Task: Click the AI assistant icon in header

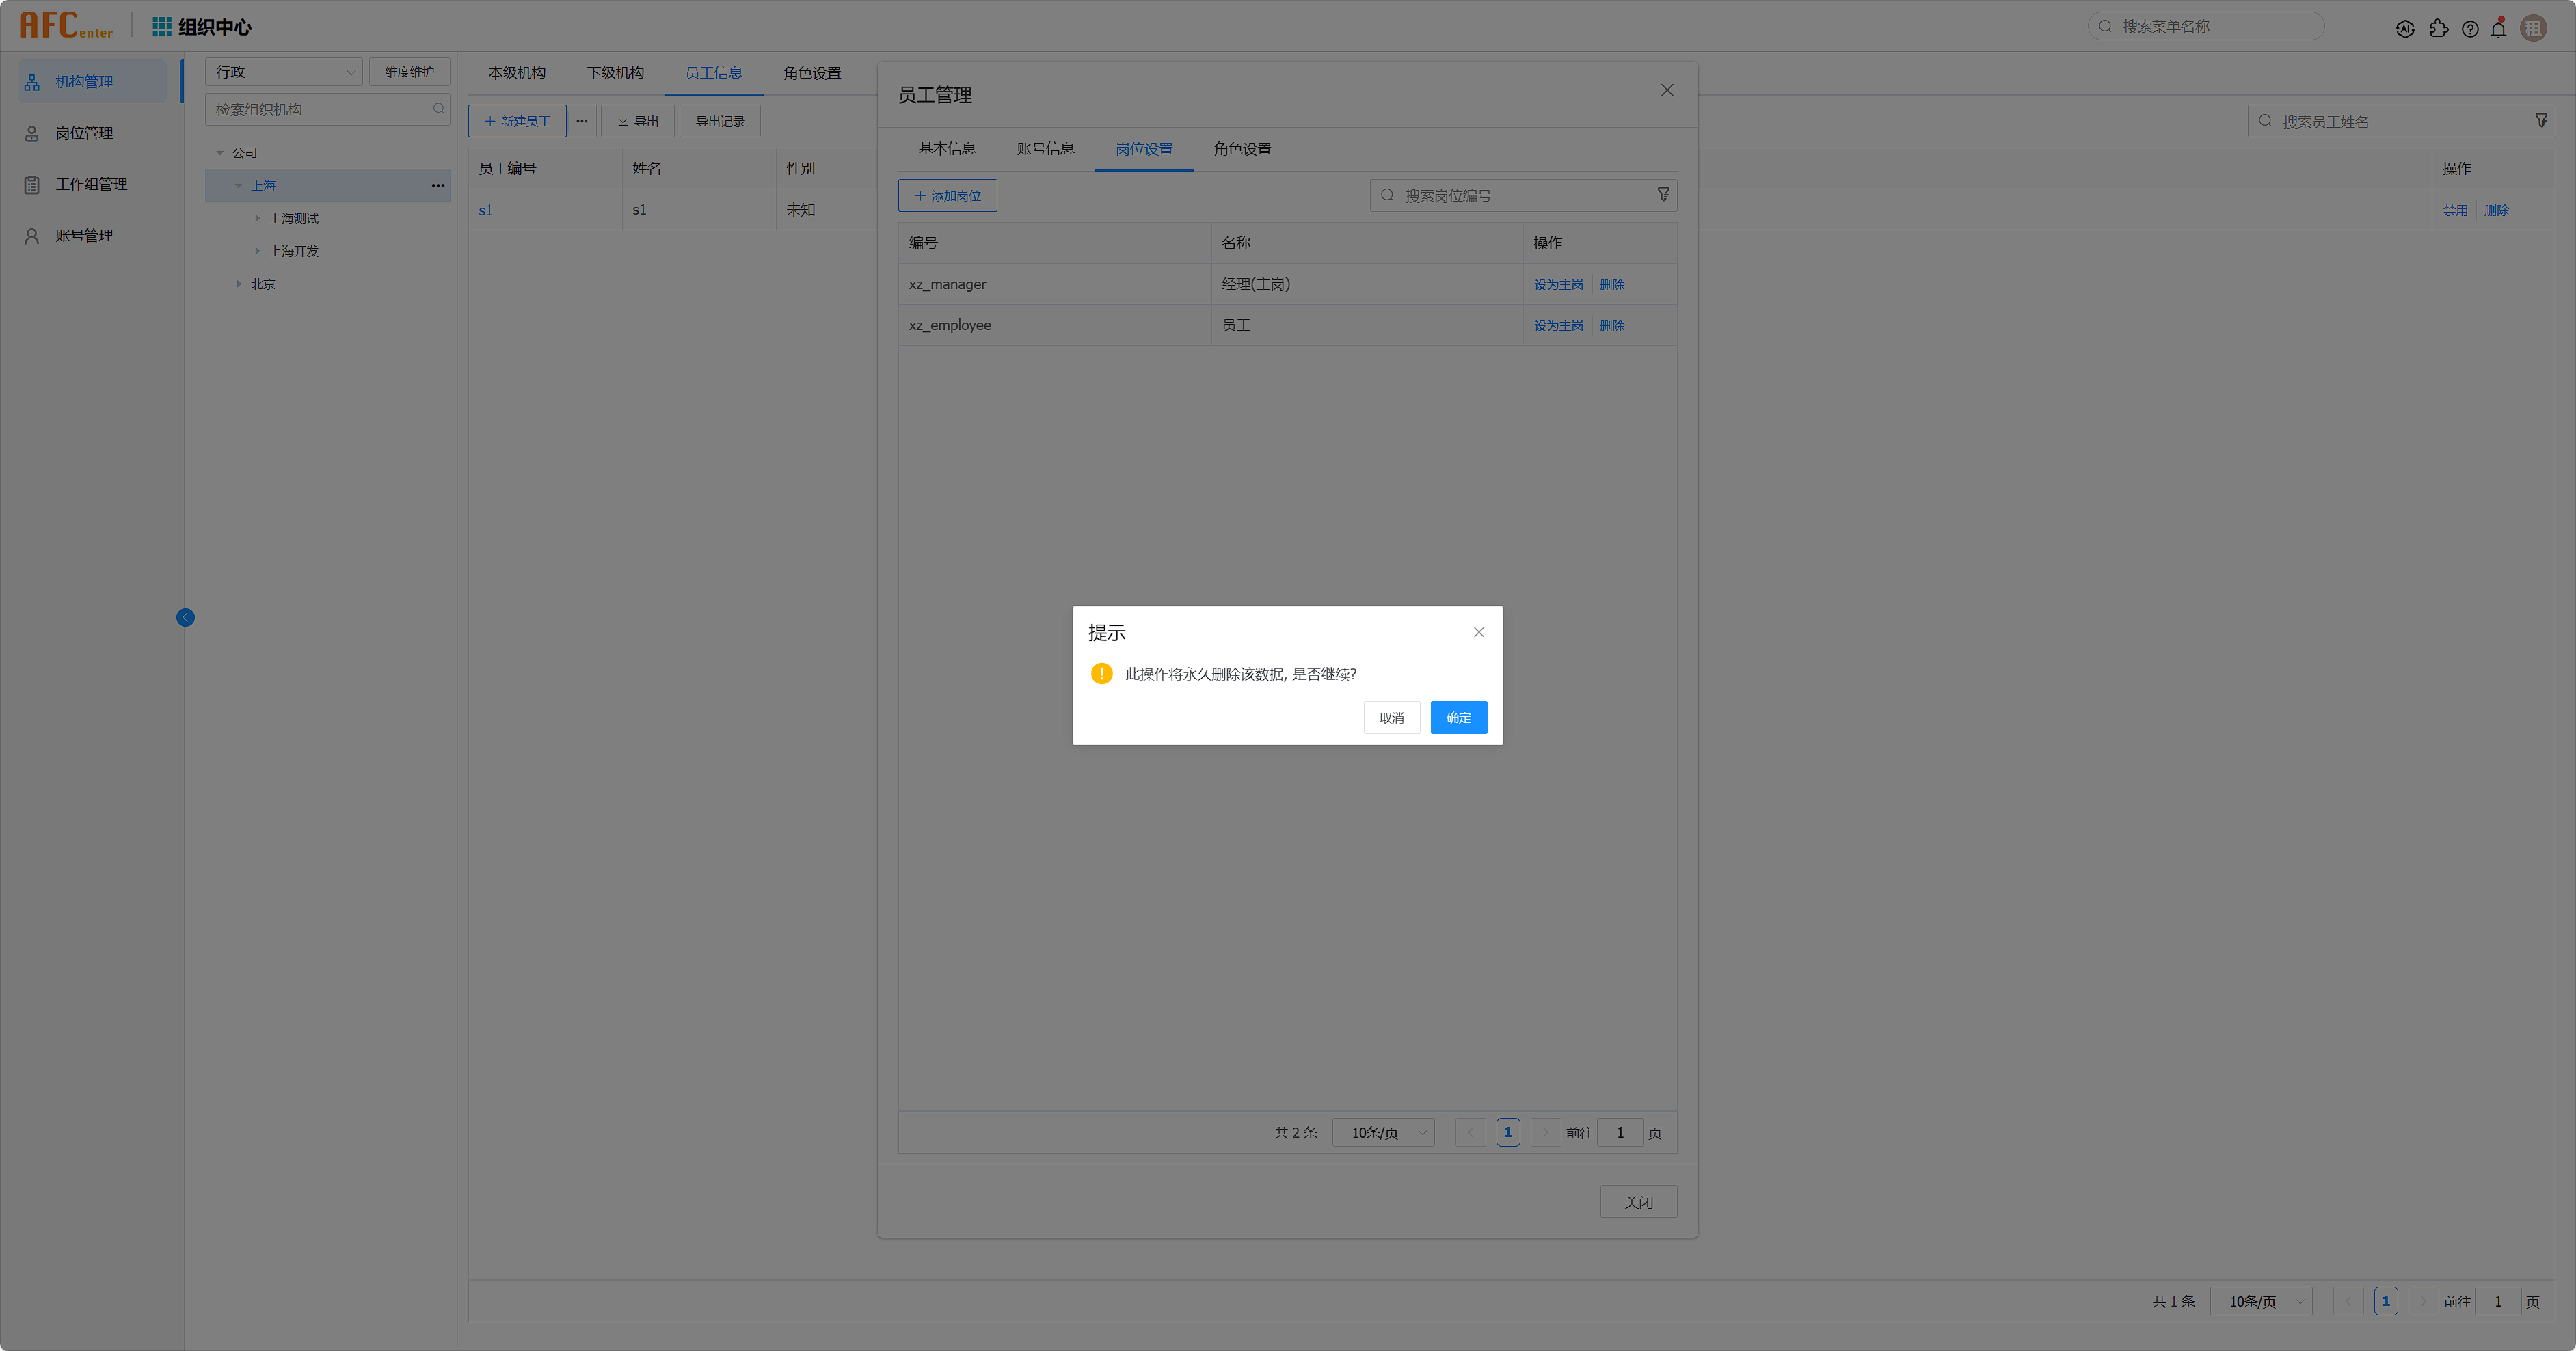Action: (2405, 28)
